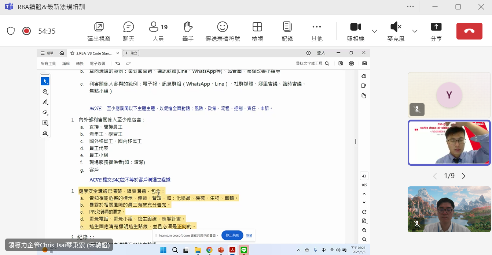Screen dimensions: 492x255
Task: Click the Hide (隱藏) link in sharing bar
Action: pos(249,235)
